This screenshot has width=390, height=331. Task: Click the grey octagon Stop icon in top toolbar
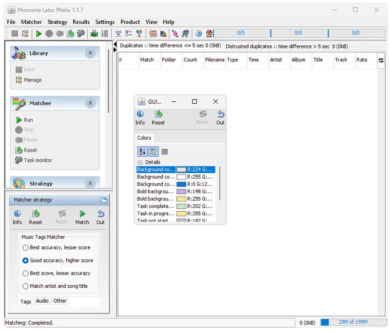tap(49, 34)
